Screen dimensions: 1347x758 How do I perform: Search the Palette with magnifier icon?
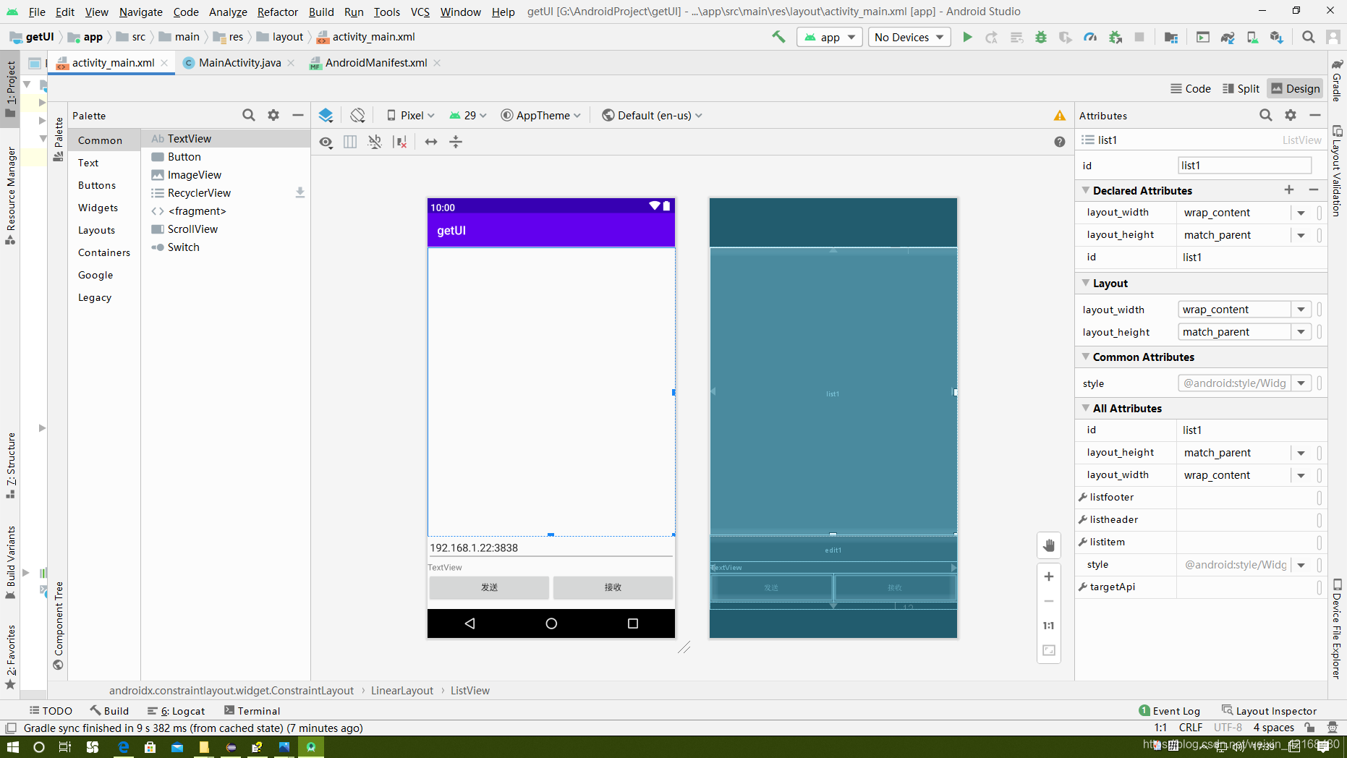[x=249, y=115]
